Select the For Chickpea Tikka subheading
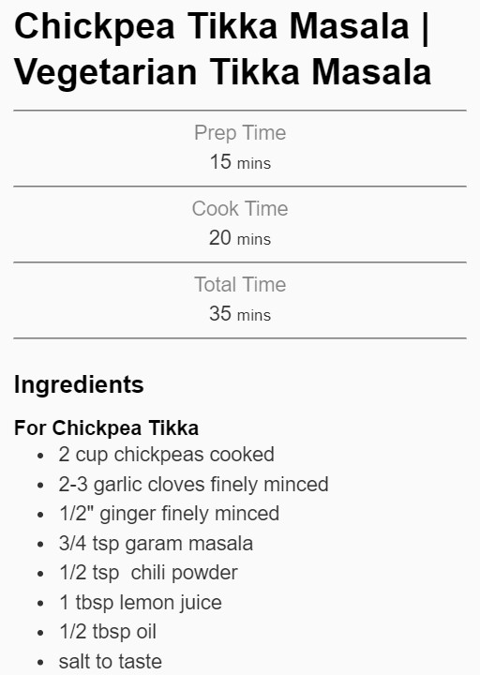Image resolution: width=480 pixels, height=675 pixels. click(106, 428)
